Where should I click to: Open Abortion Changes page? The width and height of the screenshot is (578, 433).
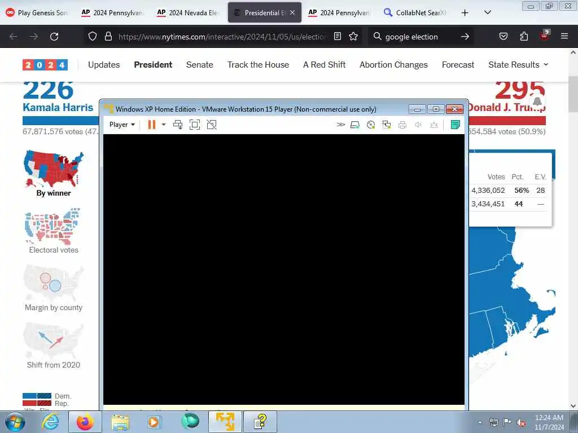tap(393, 65)
